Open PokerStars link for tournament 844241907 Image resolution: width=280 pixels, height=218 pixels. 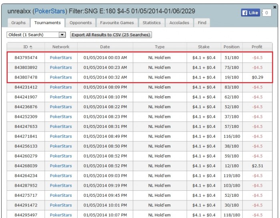(x=61, y=97)
